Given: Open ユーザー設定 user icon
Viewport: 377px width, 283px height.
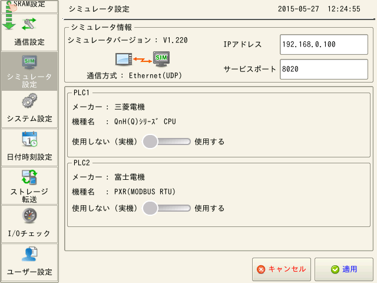Looking at the screenshot, I should coord(29,254).
